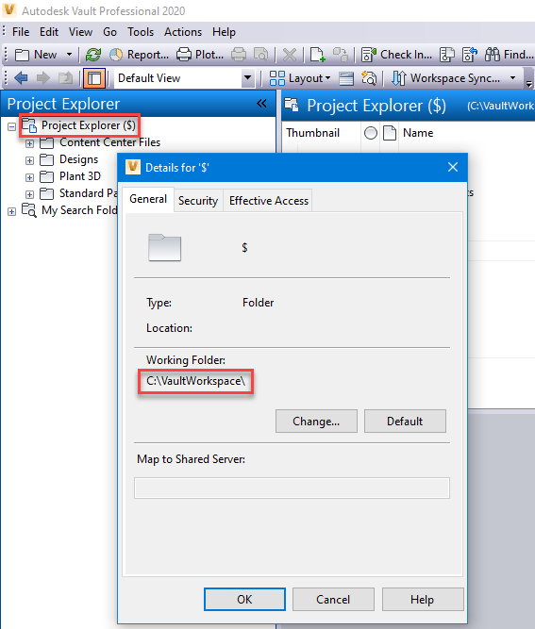Click the green Refresh icon in toolbar
Image resolution: width=535 pixels, height=629 pixels.
[x=93, y=55]
